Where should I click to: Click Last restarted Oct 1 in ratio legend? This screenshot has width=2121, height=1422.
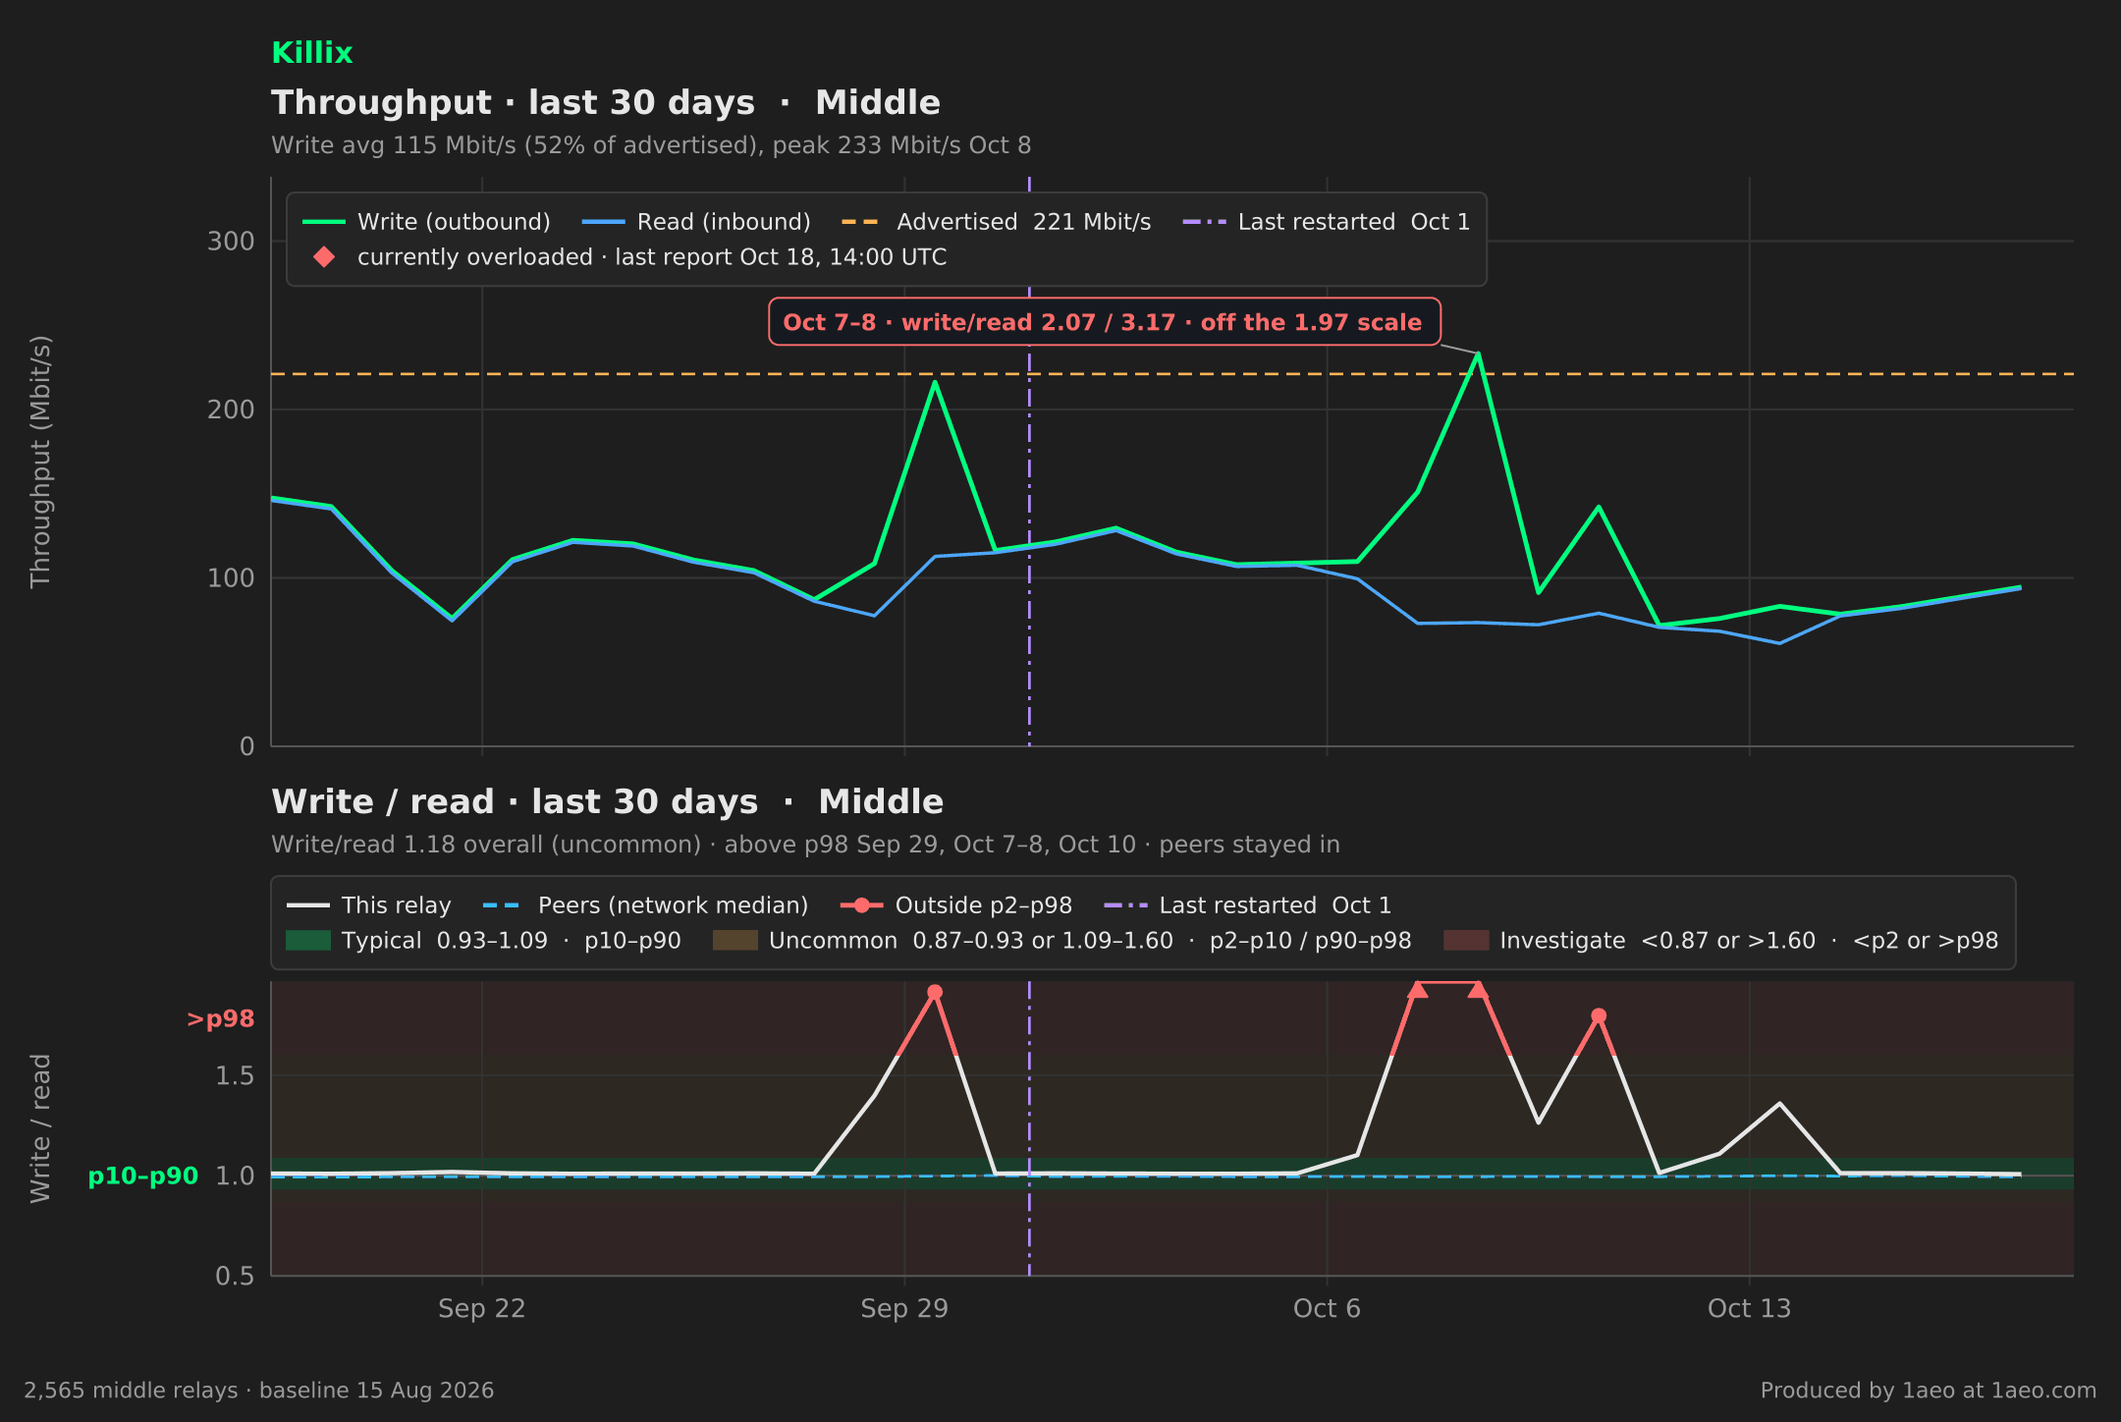pos(1247,905)
